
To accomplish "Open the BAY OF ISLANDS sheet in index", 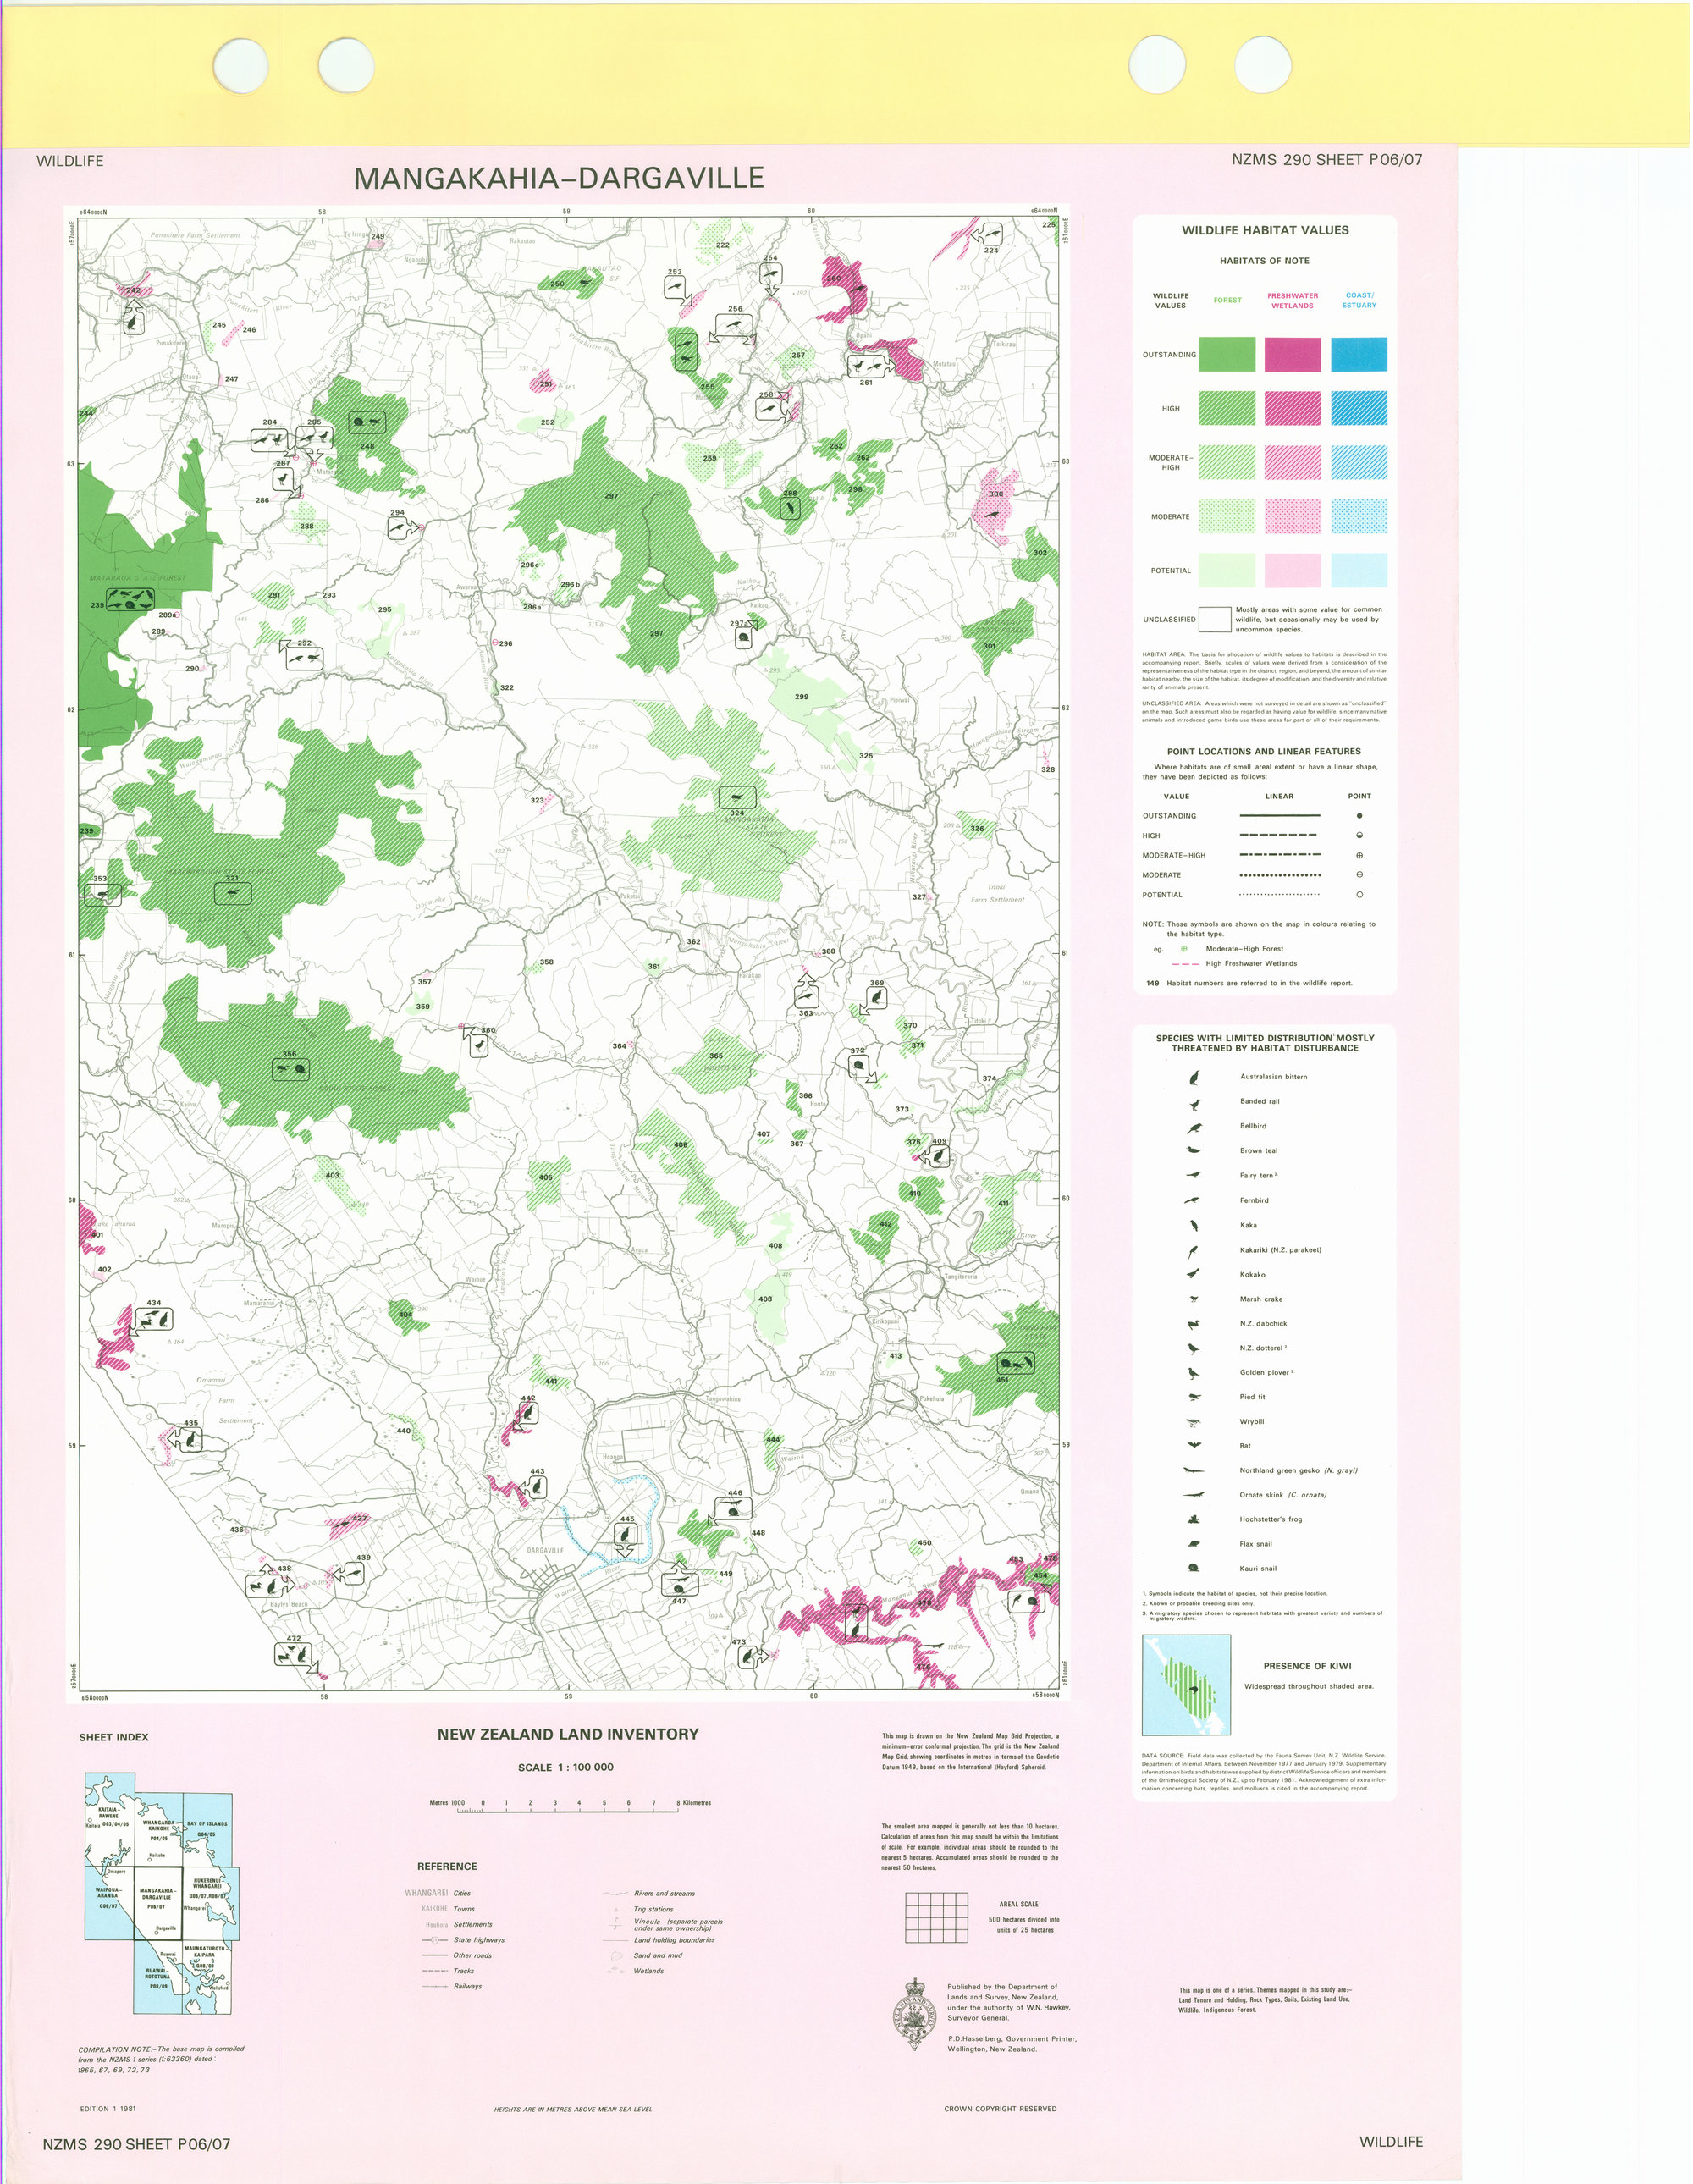I will click(208, 1832).
